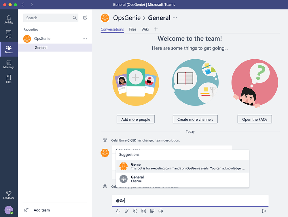Click the Add team icon
This screenshot has height=217, width=288.
tap(26, 210)
